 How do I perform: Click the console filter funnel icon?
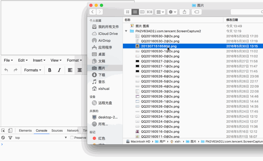click(10, 137)
